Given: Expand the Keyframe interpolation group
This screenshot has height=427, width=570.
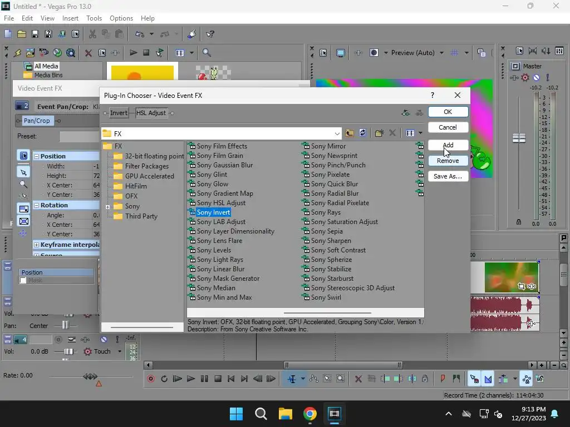Looking at the screenshot, I should click(36, 245).
